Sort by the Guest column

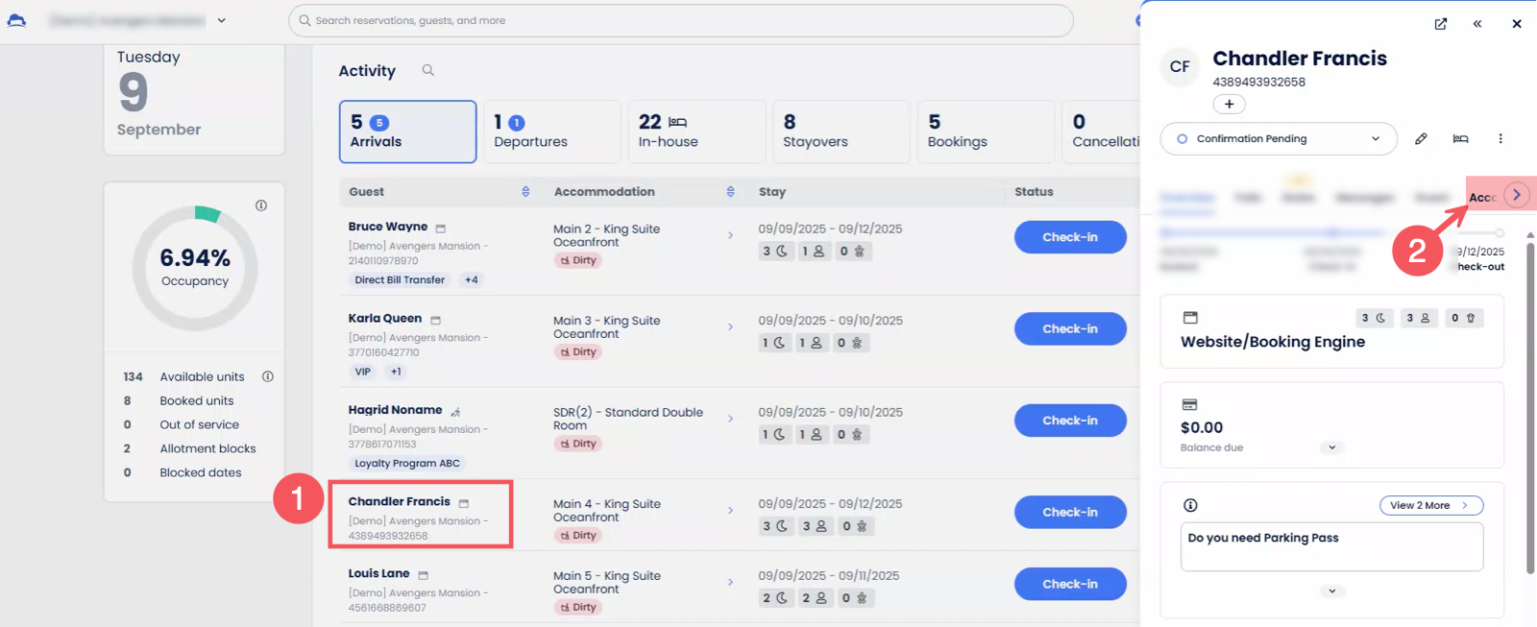pyautogui.click(x=525, y=192)
